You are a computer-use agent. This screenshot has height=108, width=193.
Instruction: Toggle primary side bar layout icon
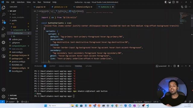point(166,2)
